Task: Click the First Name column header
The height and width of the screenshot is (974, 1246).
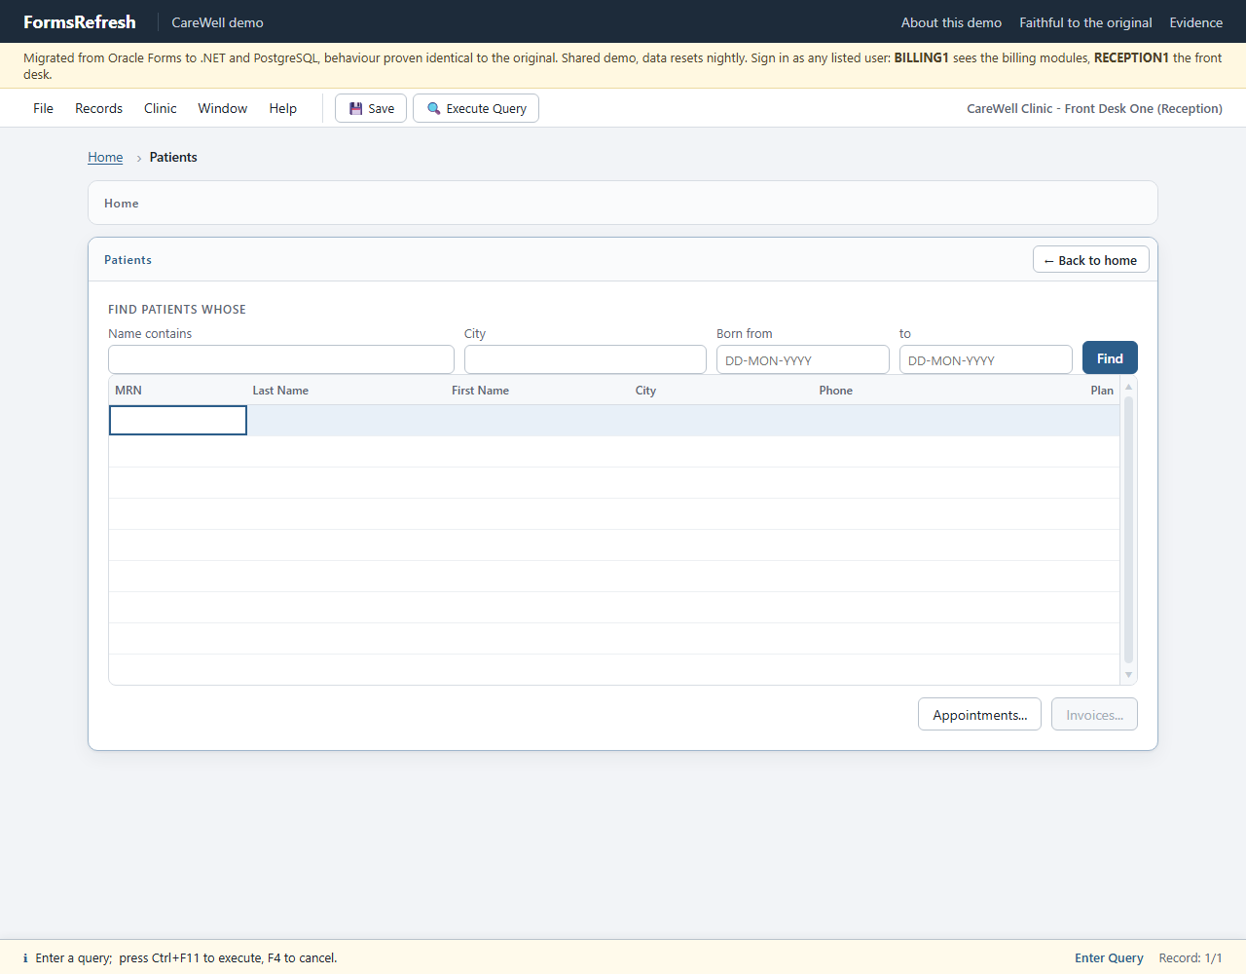Action: [x=480, y=391]
